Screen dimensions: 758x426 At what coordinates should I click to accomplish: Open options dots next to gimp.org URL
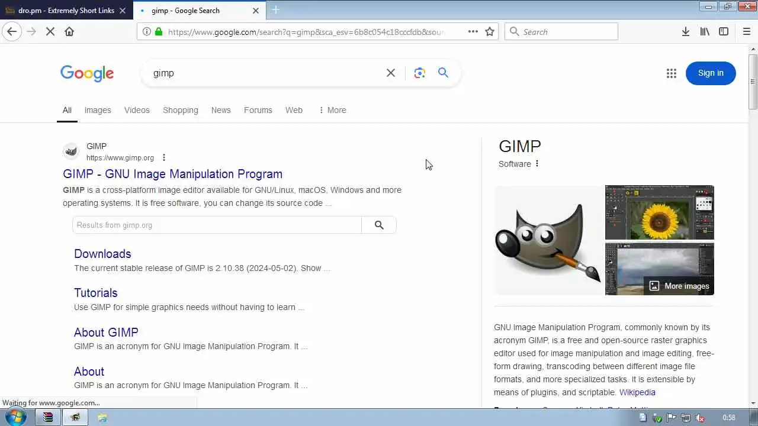tap(164, 157)
